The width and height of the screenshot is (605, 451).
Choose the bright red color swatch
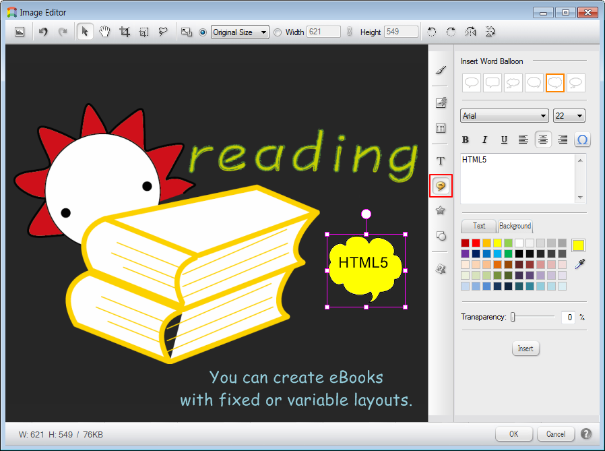pyautogui.click(x=476, y=243)
